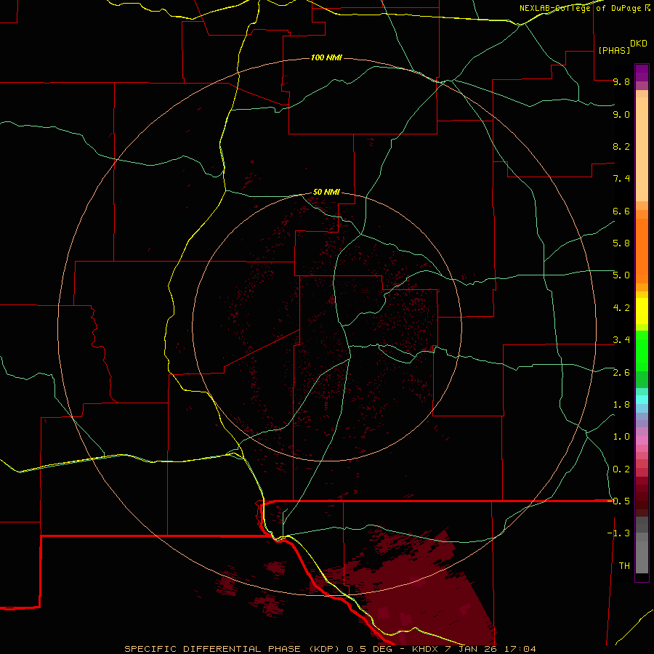This screenshot has width=654, height=654.
Task: Click the 1.0 legend value
Action: [x=621, y=437]
